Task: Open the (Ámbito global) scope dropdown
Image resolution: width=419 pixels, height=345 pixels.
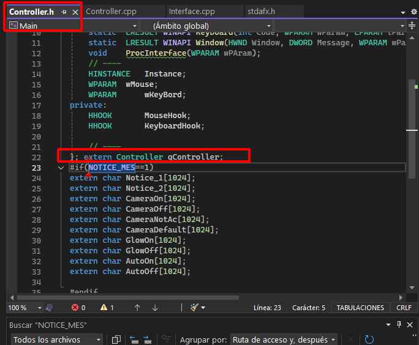Action: click(269, 26)
